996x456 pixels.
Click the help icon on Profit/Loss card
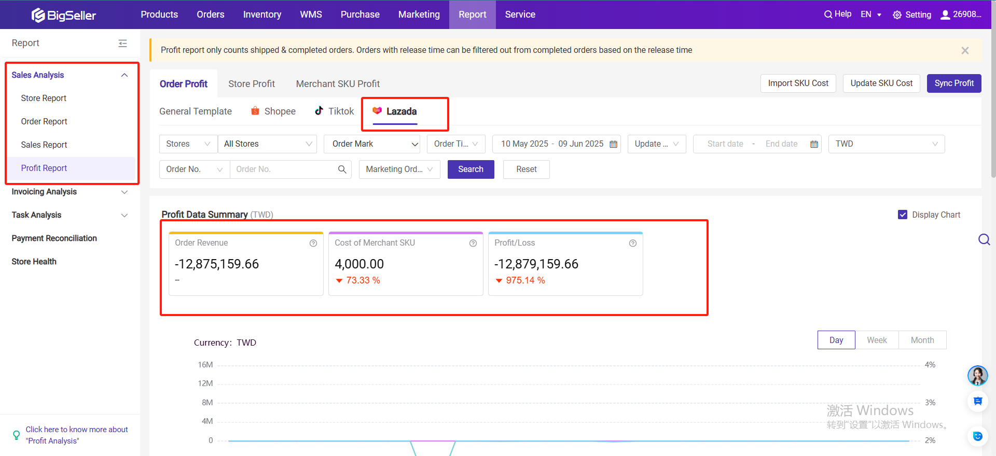tap(633, 243)
